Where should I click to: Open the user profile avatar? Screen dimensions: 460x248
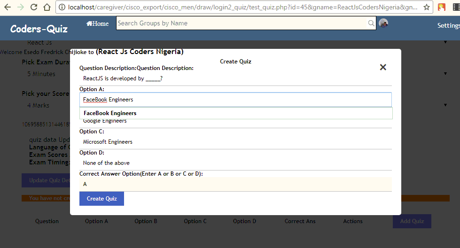[x=383, y=23]
